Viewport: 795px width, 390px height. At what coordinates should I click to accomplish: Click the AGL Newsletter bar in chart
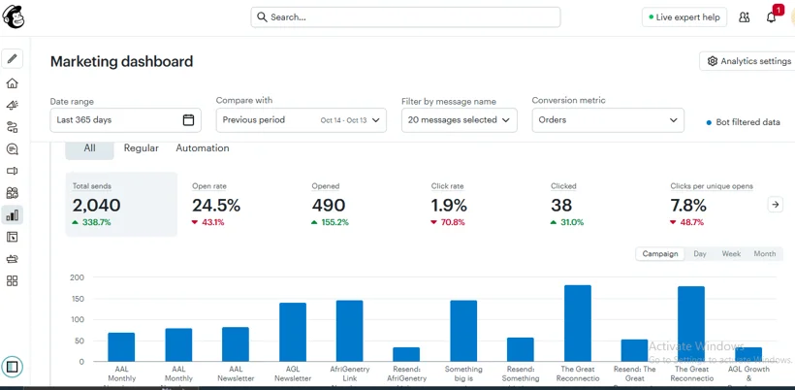293,332
